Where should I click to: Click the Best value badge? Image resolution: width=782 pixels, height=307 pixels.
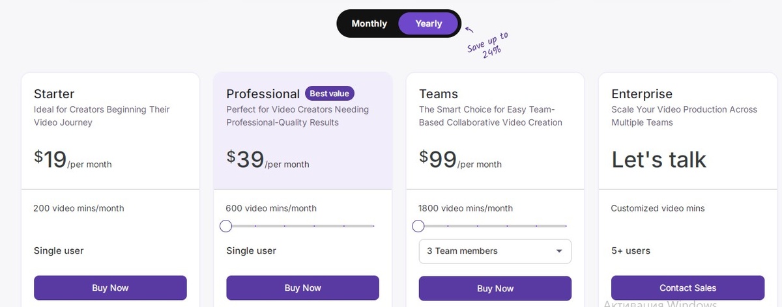(x=329, y=94)
